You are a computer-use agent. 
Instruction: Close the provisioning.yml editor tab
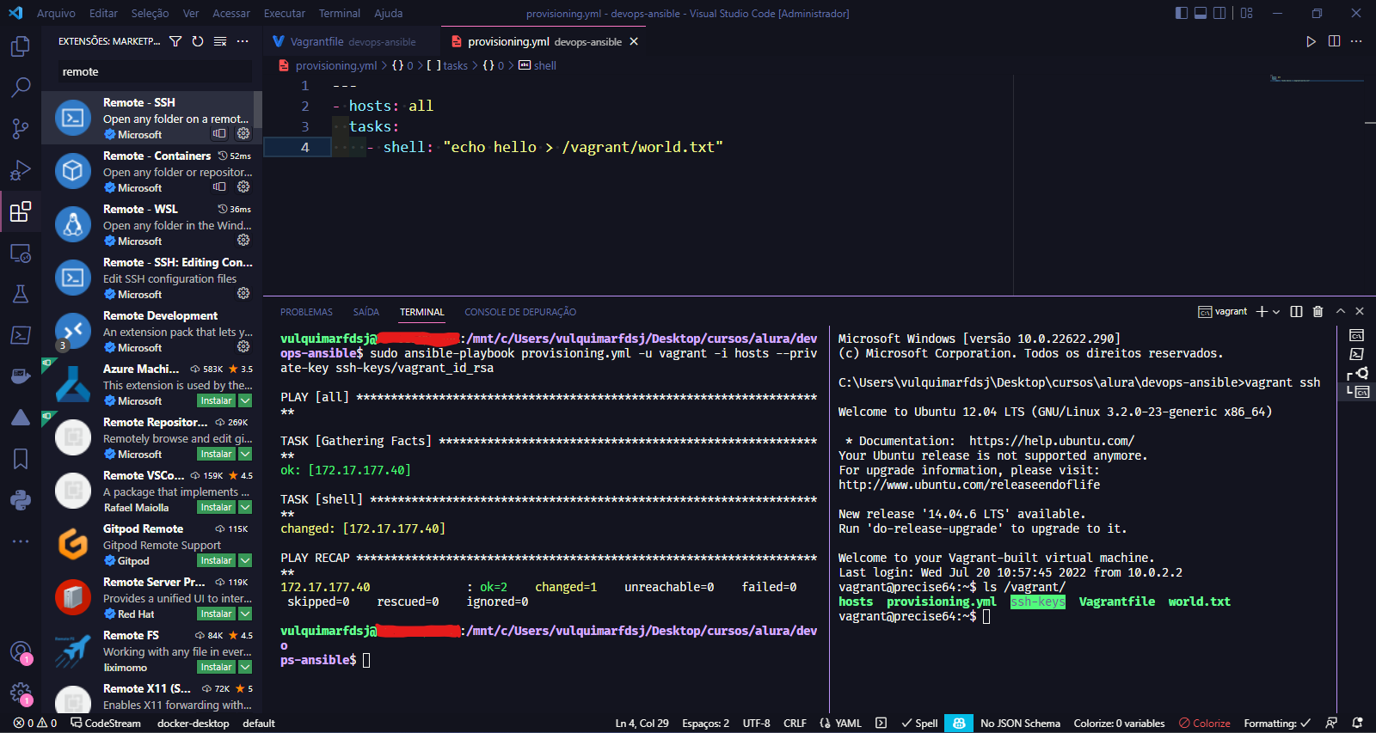pos(634,41)
